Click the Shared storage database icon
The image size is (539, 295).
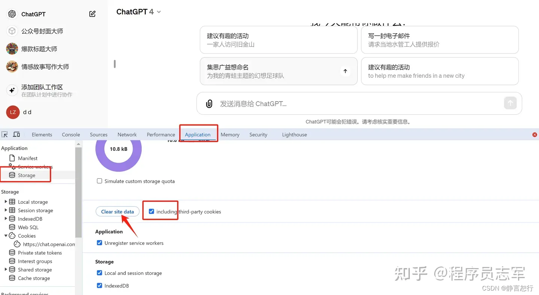(12, 270)
